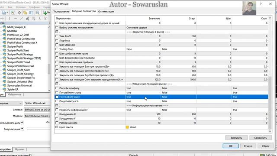The image size is (277, 156).
Task: Toggle checkbox for 'По трейлинг стопу'
Action: 57,92
